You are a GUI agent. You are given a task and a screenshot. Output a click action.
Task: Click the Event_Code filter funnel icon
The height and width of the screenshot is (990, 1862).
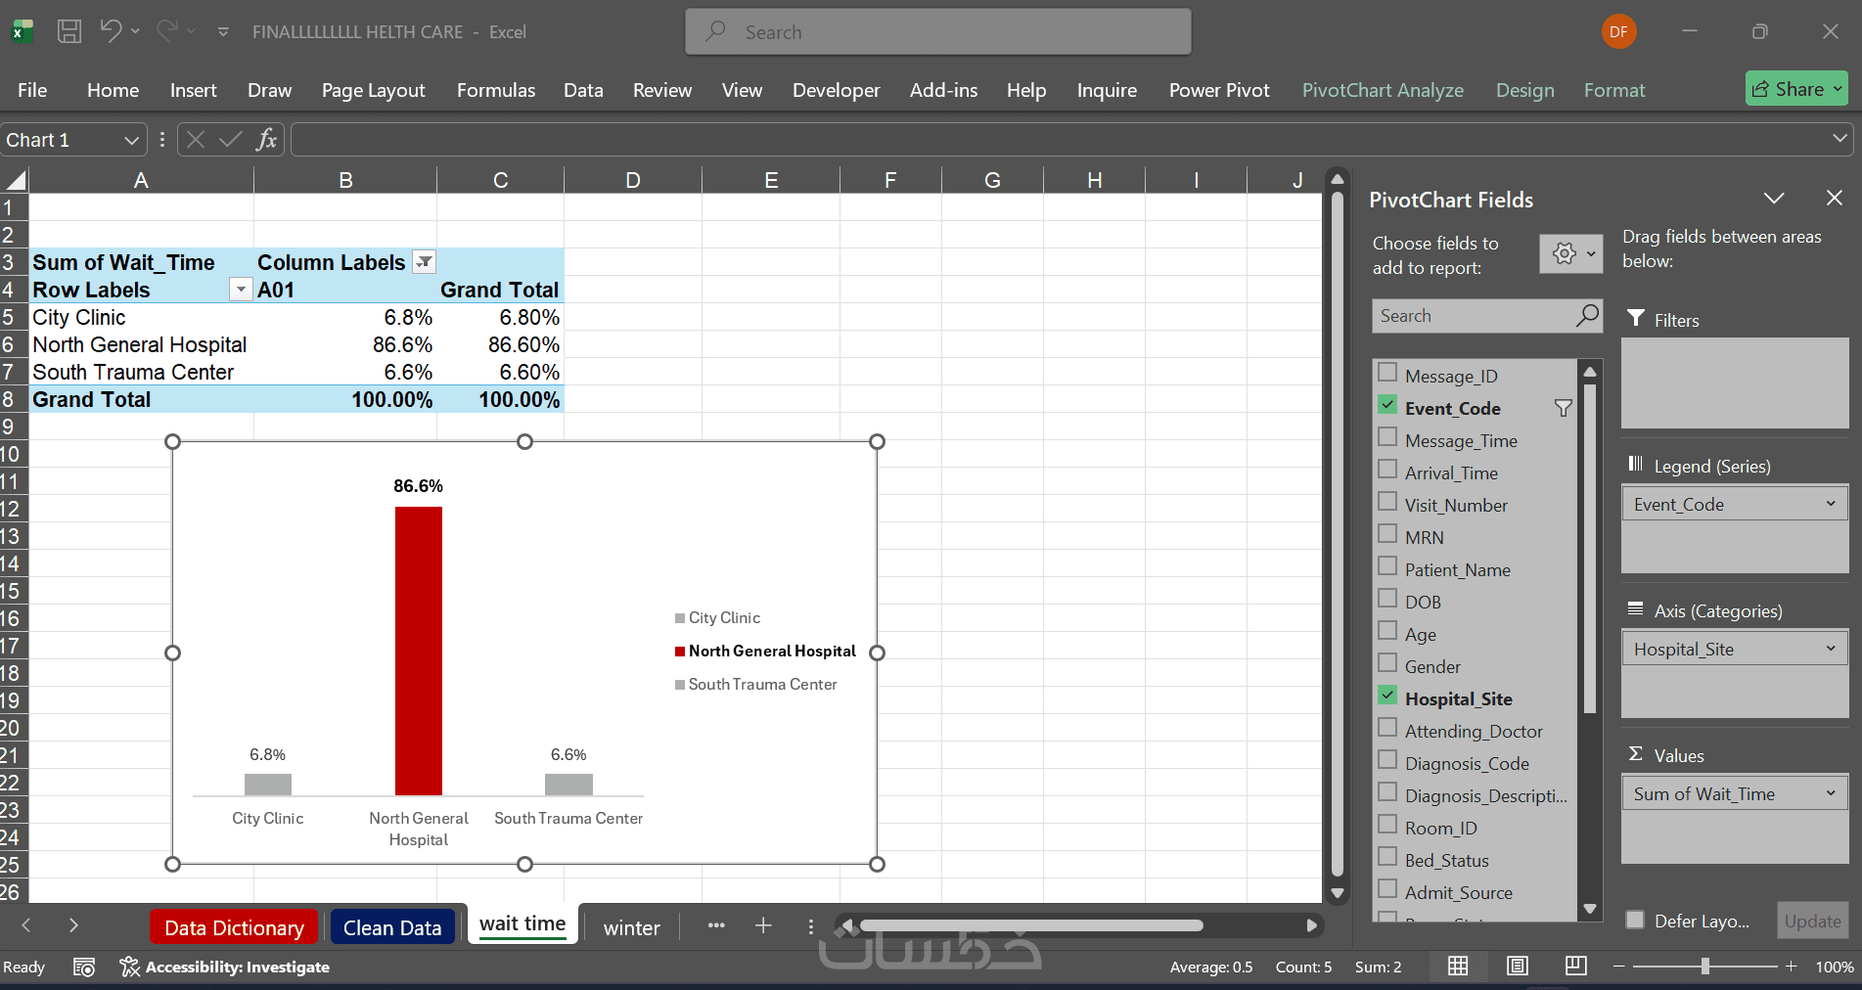(1563, 408)
